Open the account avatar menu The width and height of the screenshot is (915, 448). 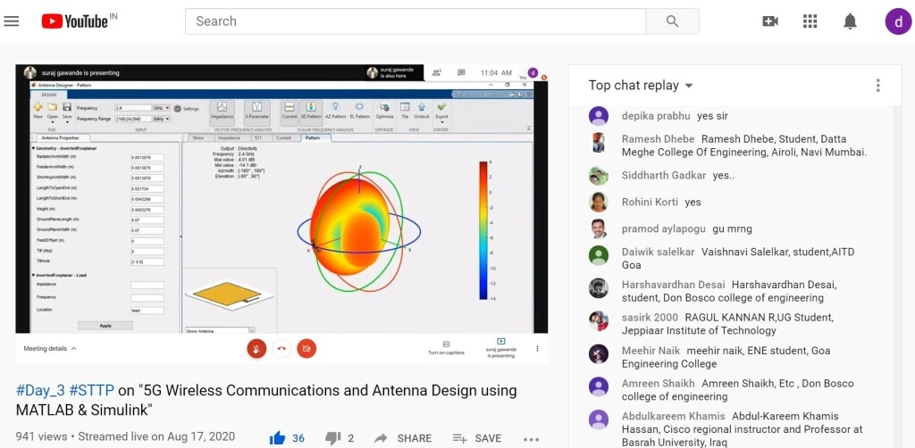(x=898, y=21)
